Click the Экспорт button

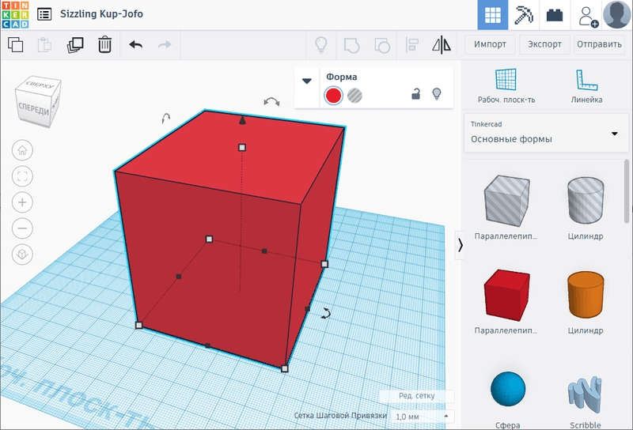point(545,44)
